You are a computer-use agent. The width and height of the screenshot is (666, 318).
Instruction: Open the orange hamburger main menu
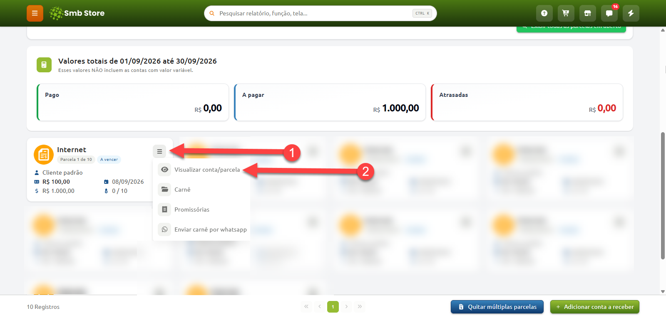35,13
